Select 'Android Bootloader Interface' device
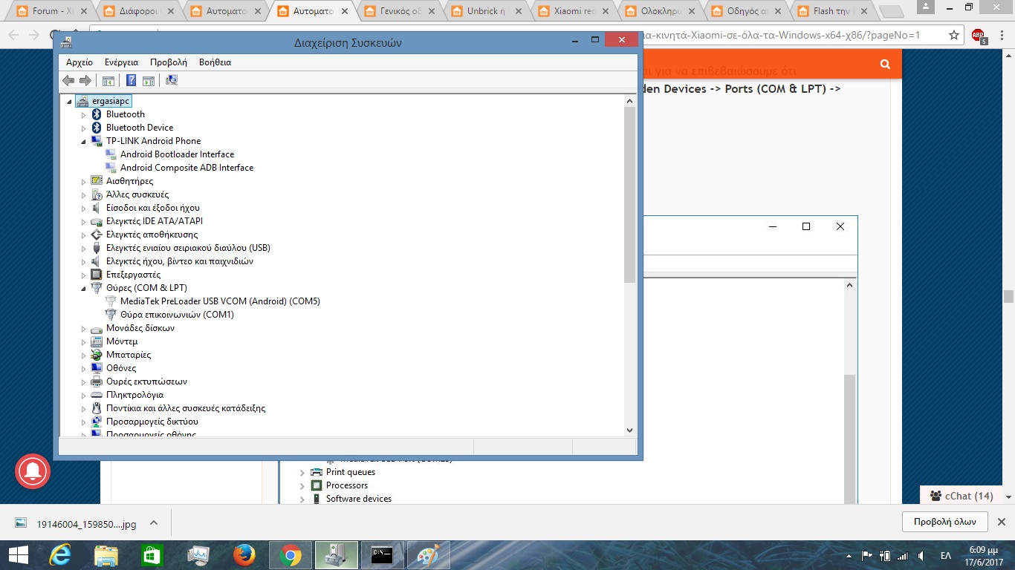Screen dimensions: 1015x570 point(177,154)
